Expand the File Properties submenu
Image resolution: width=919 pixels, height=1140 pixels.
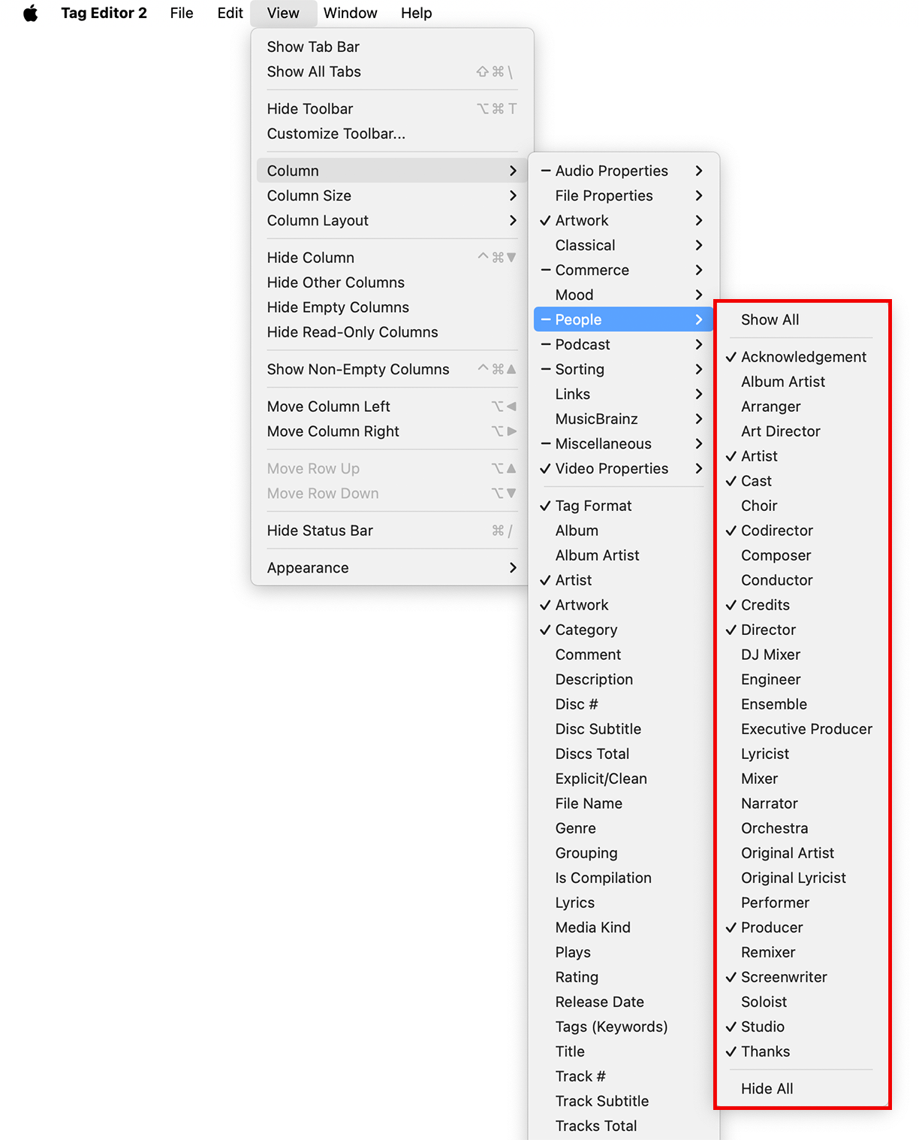coord(623,195)
